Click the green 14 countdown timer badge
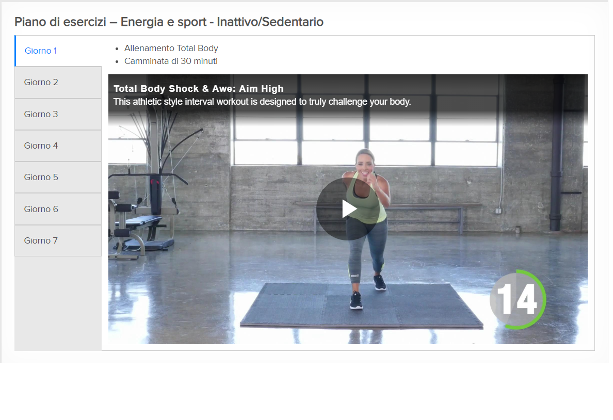This screenshot has height=420, width=613. click(x=518, y=299)
